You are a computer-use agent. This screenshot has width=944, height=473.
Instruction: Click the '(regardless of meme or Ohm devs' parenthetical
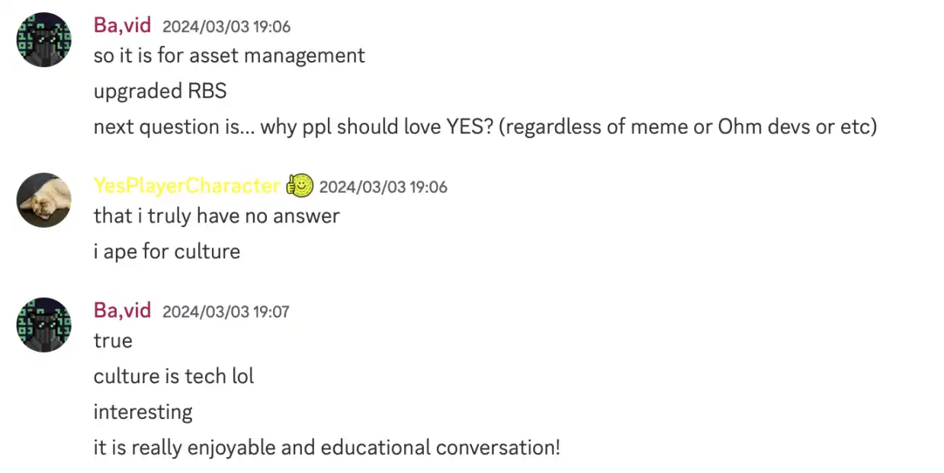[x=686, y=126]
